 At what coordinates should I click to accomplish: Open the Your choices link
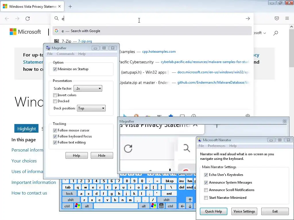(24, 161)
